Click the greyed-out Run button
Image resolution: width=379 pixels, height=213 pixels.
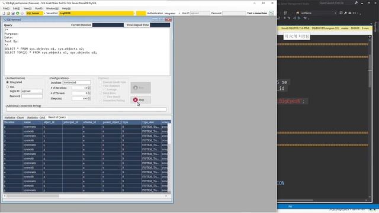[141, 88]
